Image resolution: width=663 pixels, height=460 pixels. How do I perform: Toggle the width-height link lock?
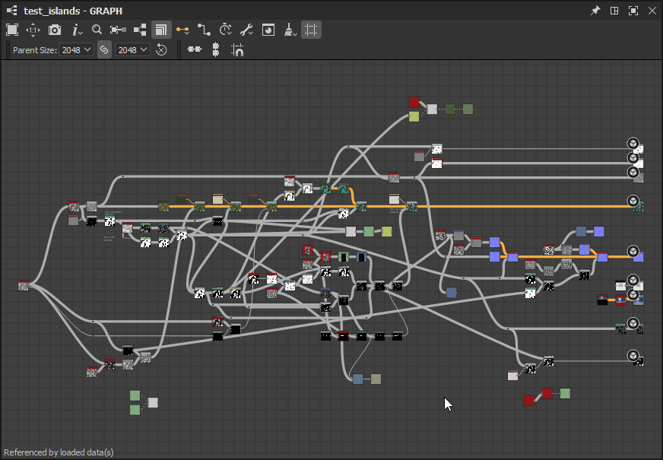pyautogui.click(x=104, y=49)
